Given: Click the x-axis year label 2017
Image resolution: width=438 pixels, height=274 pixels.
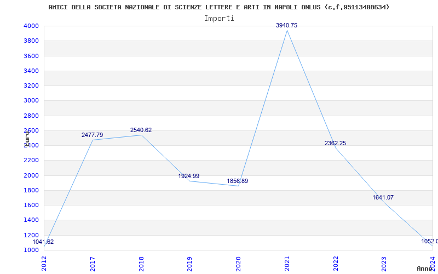Looking at the screenshot, I should point(93,264).
